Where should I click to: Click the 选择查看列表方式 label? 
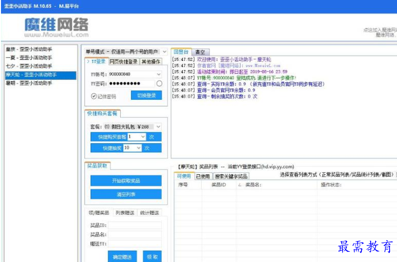[337, 175]
